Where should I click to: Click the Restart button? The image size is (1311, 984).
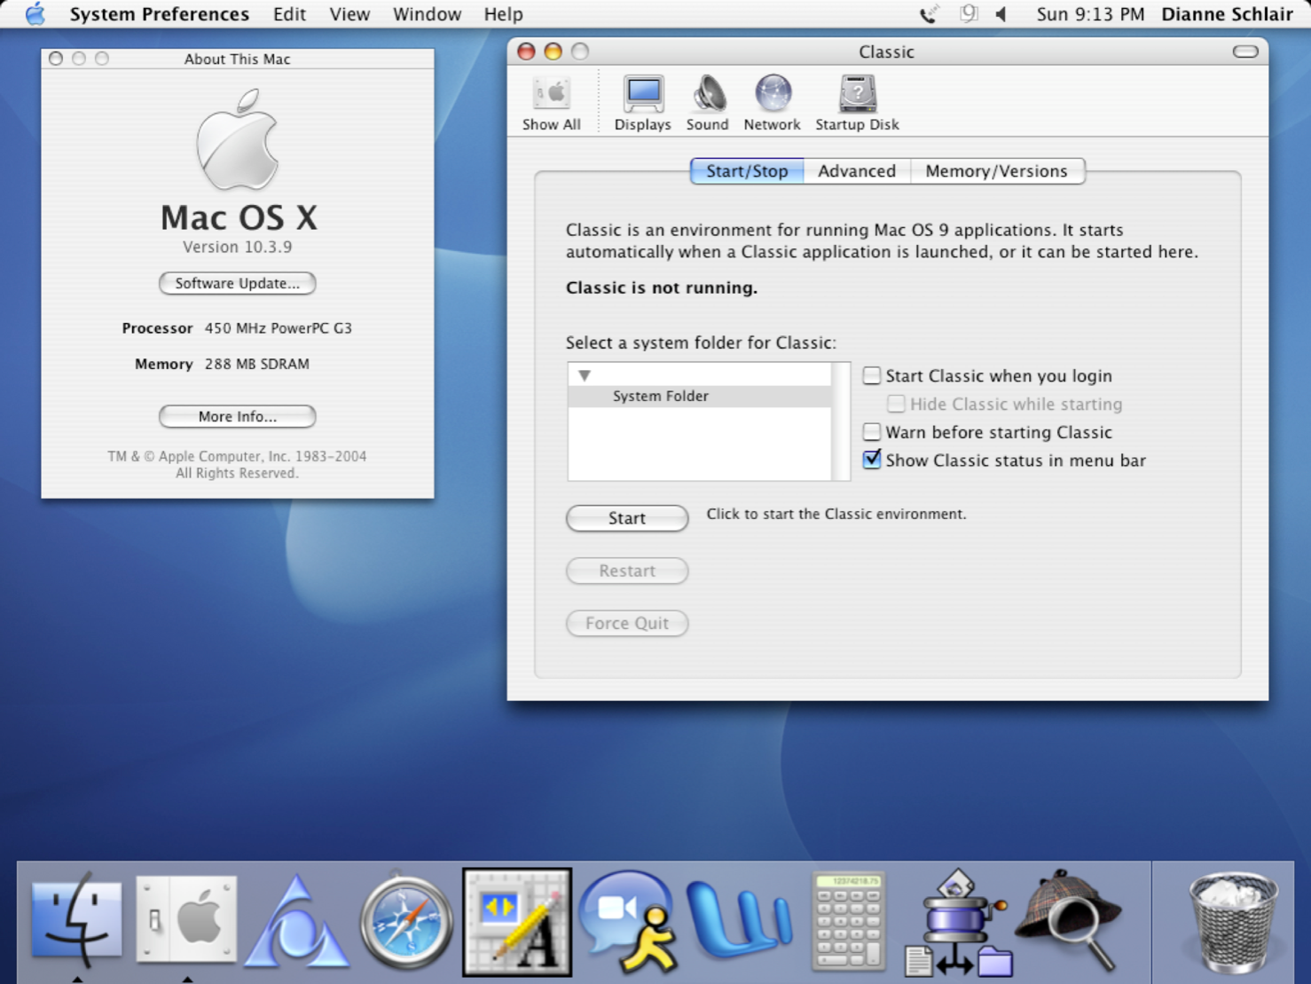click(x=627, y=571)
